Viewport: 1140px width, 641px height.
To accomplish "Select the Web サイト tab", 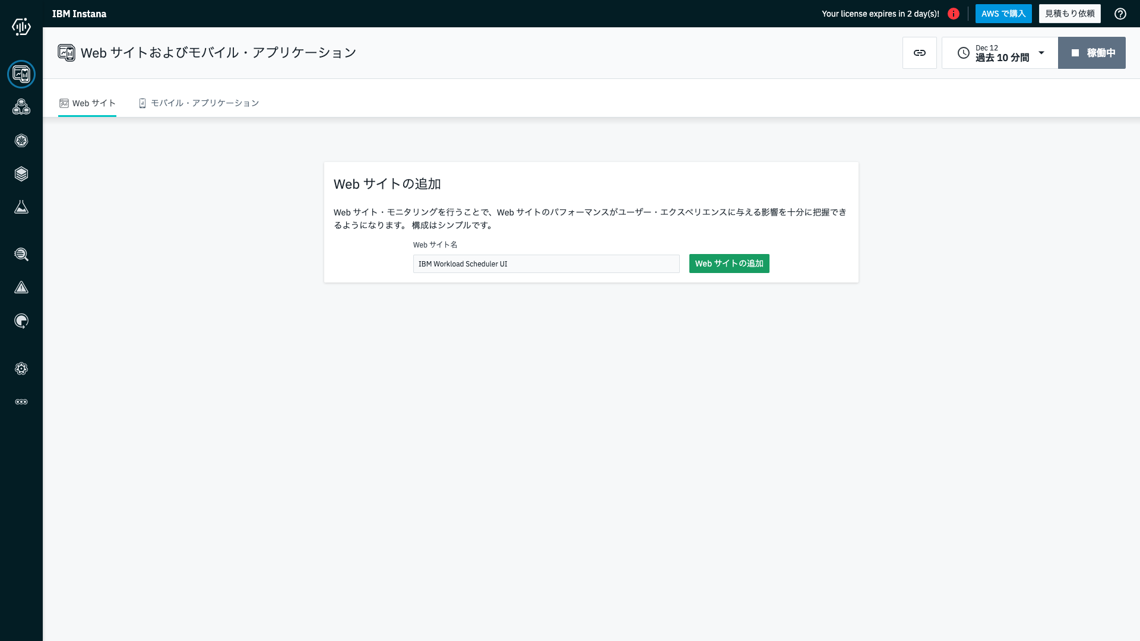I will pos(87,103).
